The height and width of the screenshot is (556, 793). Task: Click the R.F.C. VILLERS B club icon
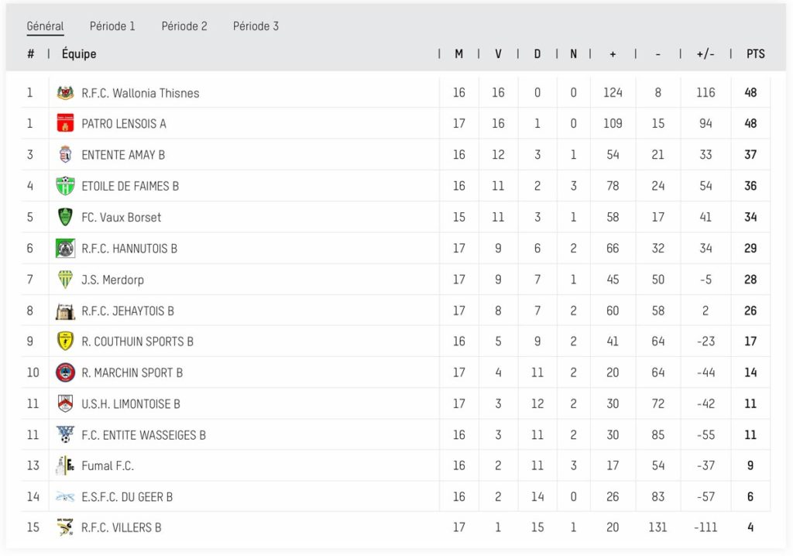click(x=65, y=527)
